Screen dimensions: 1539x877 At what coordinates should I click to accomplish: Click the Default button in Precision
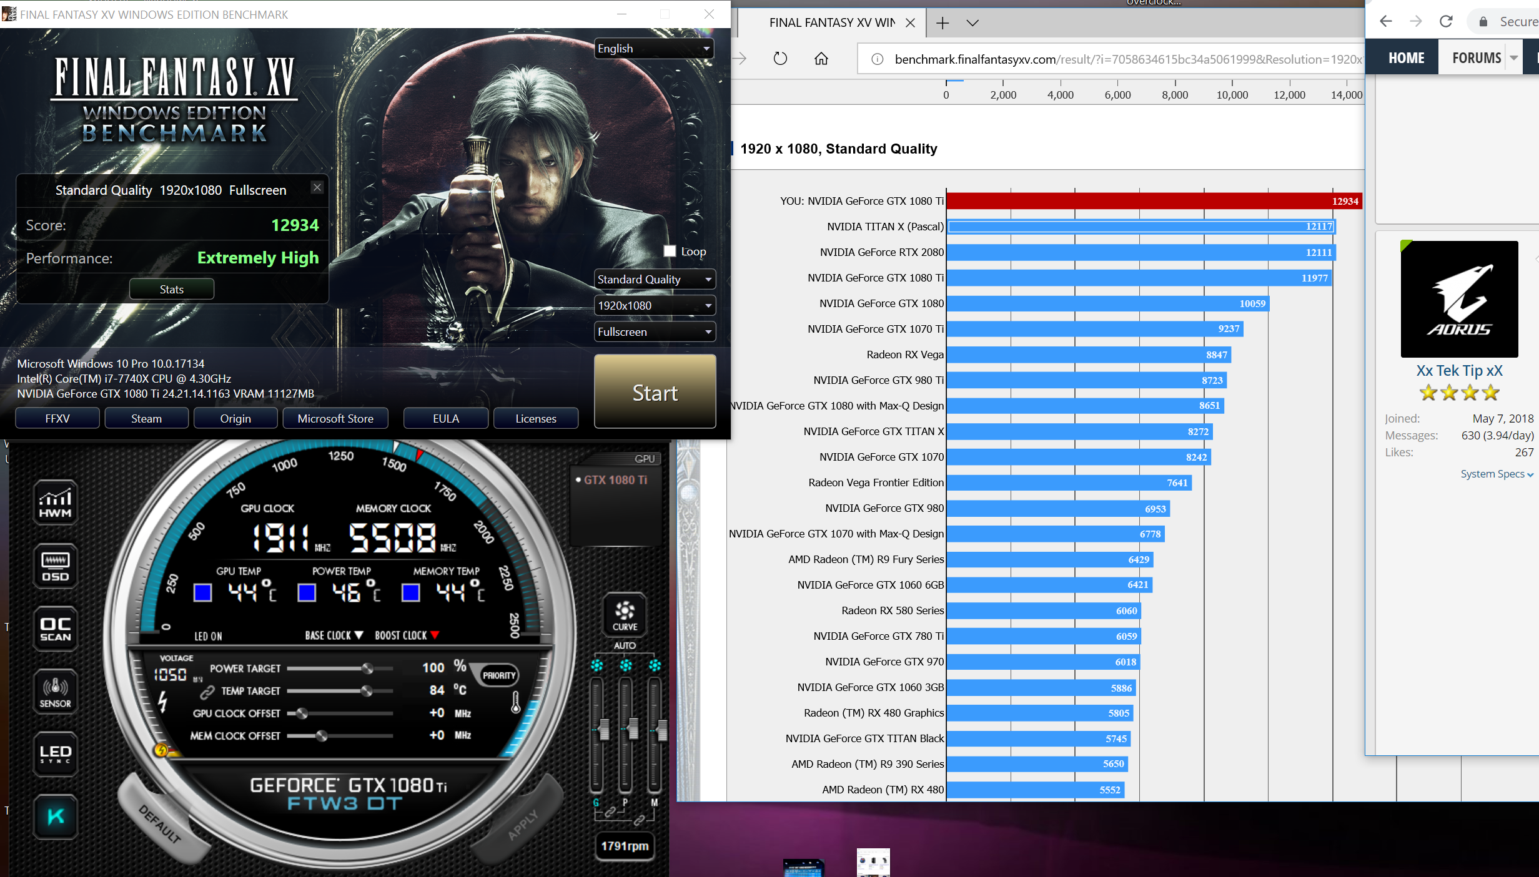[x=160, y=824]
